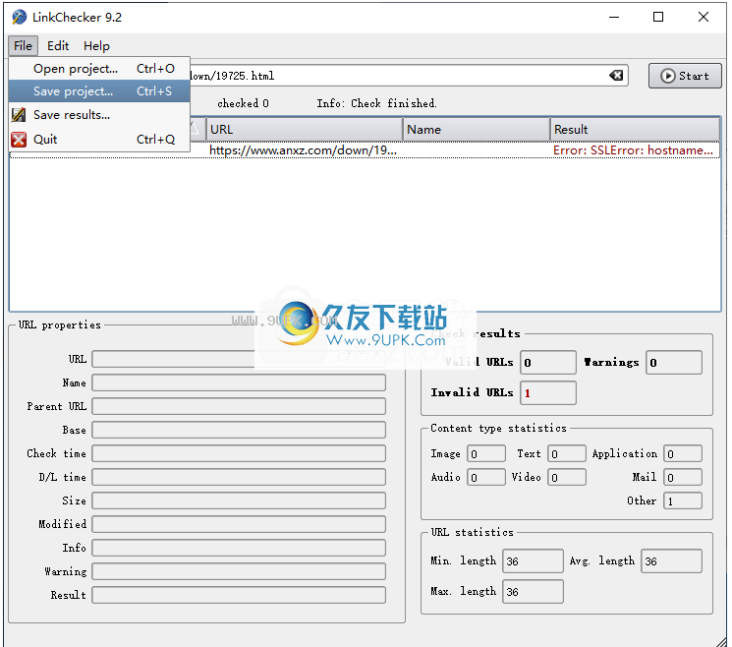This screenshot has width=732, height=647.
Task: Click the 'Info: Check finished.' status text
Action: click(x=376, y=103)
